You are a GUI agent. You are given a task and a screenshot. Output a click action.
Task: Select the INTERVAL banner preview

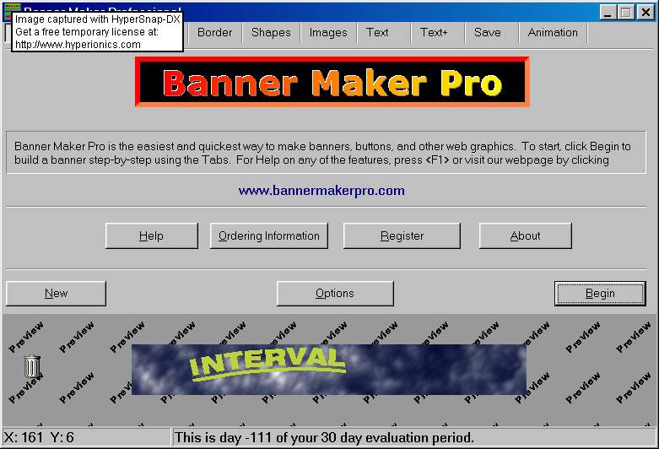pyautogui.click(x=329, y=370)
